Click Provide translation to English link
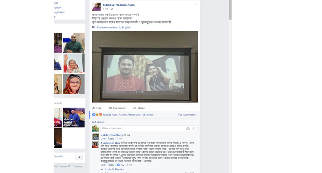The width and height of the screenshot is (322, 173). [113, 27]
